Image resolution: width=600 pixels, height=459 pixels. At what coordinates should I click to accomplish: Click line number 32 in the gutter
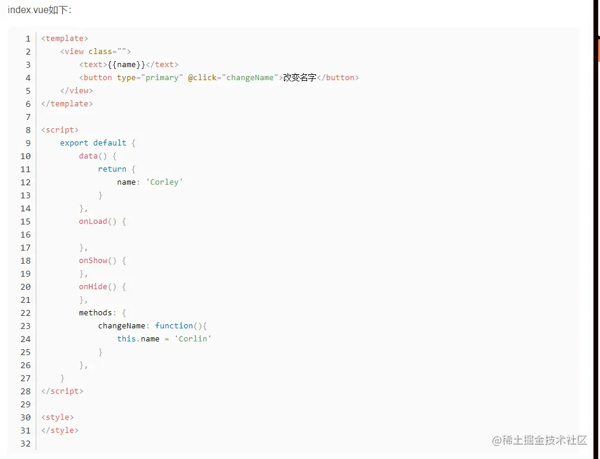click(26, 444)
